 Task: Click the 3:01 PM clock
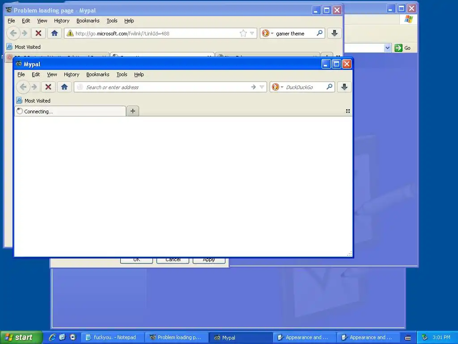tap(441, 337)
